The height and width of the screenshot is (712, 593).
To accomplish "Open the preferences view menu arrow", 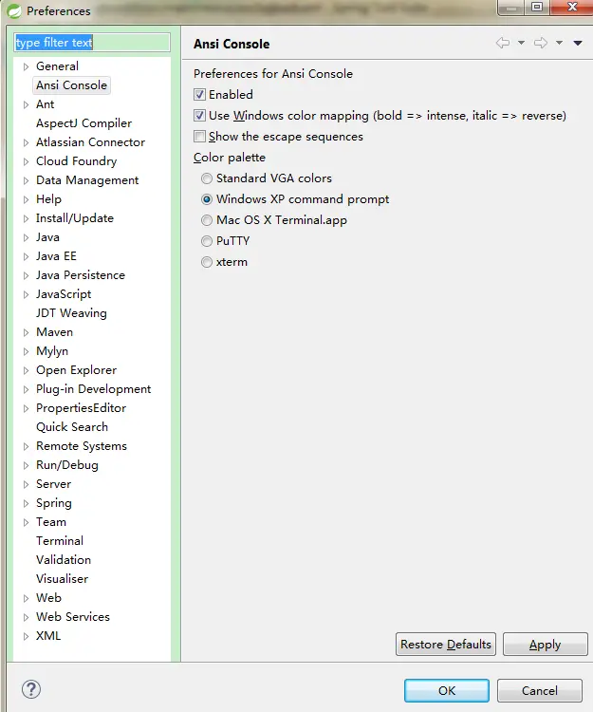I will [x=578, y=43].
